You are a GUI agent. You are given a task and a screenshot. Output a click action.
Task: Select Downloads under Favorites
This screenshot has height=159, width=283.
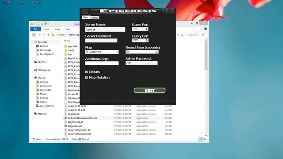tap(46, 50)
